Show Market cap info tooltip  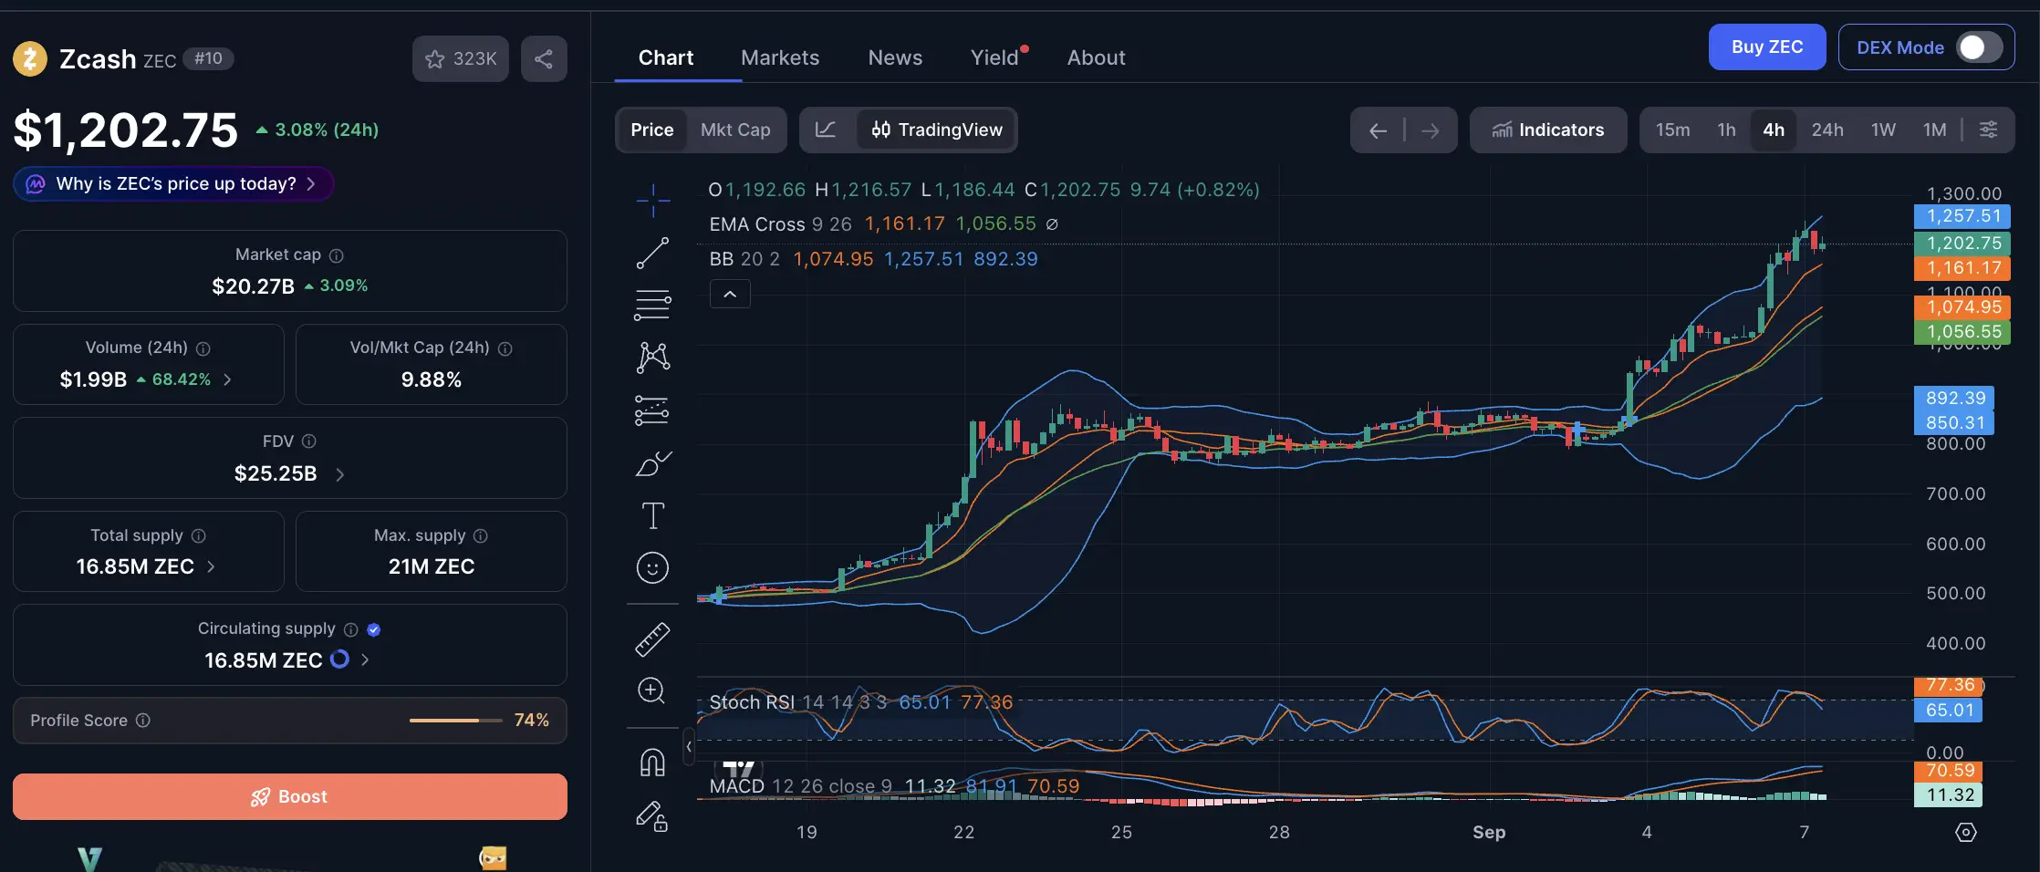(337, 255)
